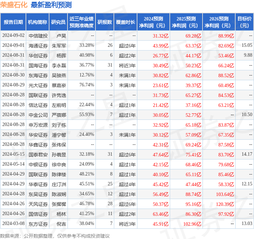Select the analyst name 卢昊

(61, 36)
